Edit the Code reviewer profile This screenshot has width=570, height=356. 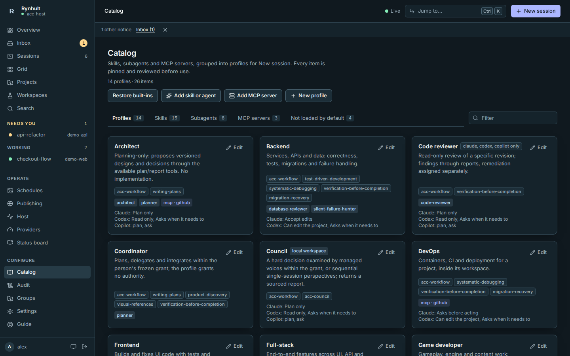coord(538,148)
